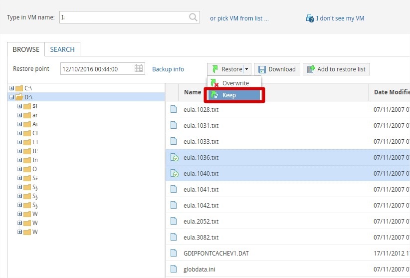
Task: Click the globdata.ini file icon
Action: tap(174, 269)
